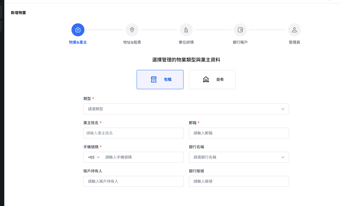Click the 地址&租賃 location pin icon
The height and width of the screenshot is (206, 341).
point(132,30)
